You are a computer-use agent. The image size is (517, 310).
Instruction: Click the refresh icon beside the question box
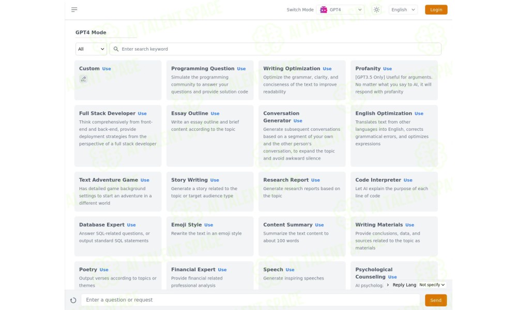(73, 300)
